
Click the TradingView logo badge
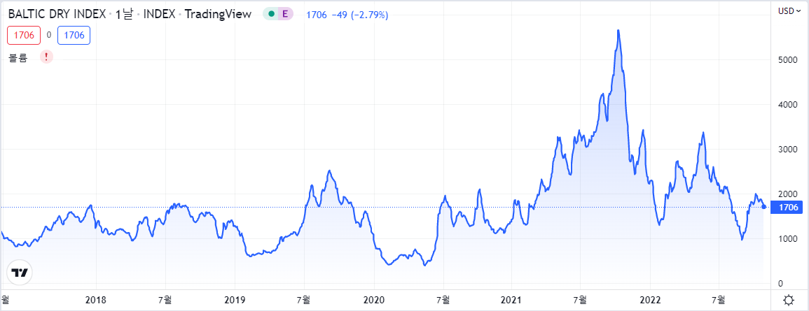click(20, 273)
